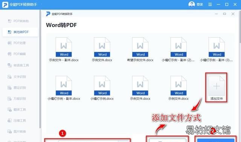Minimize the inner Word转PDF window

[217, 14]
